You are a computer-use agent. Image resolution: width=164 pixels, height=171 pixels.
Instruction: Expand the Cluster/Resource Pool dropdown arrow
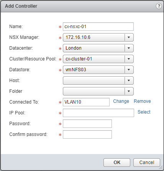[129, 59]
